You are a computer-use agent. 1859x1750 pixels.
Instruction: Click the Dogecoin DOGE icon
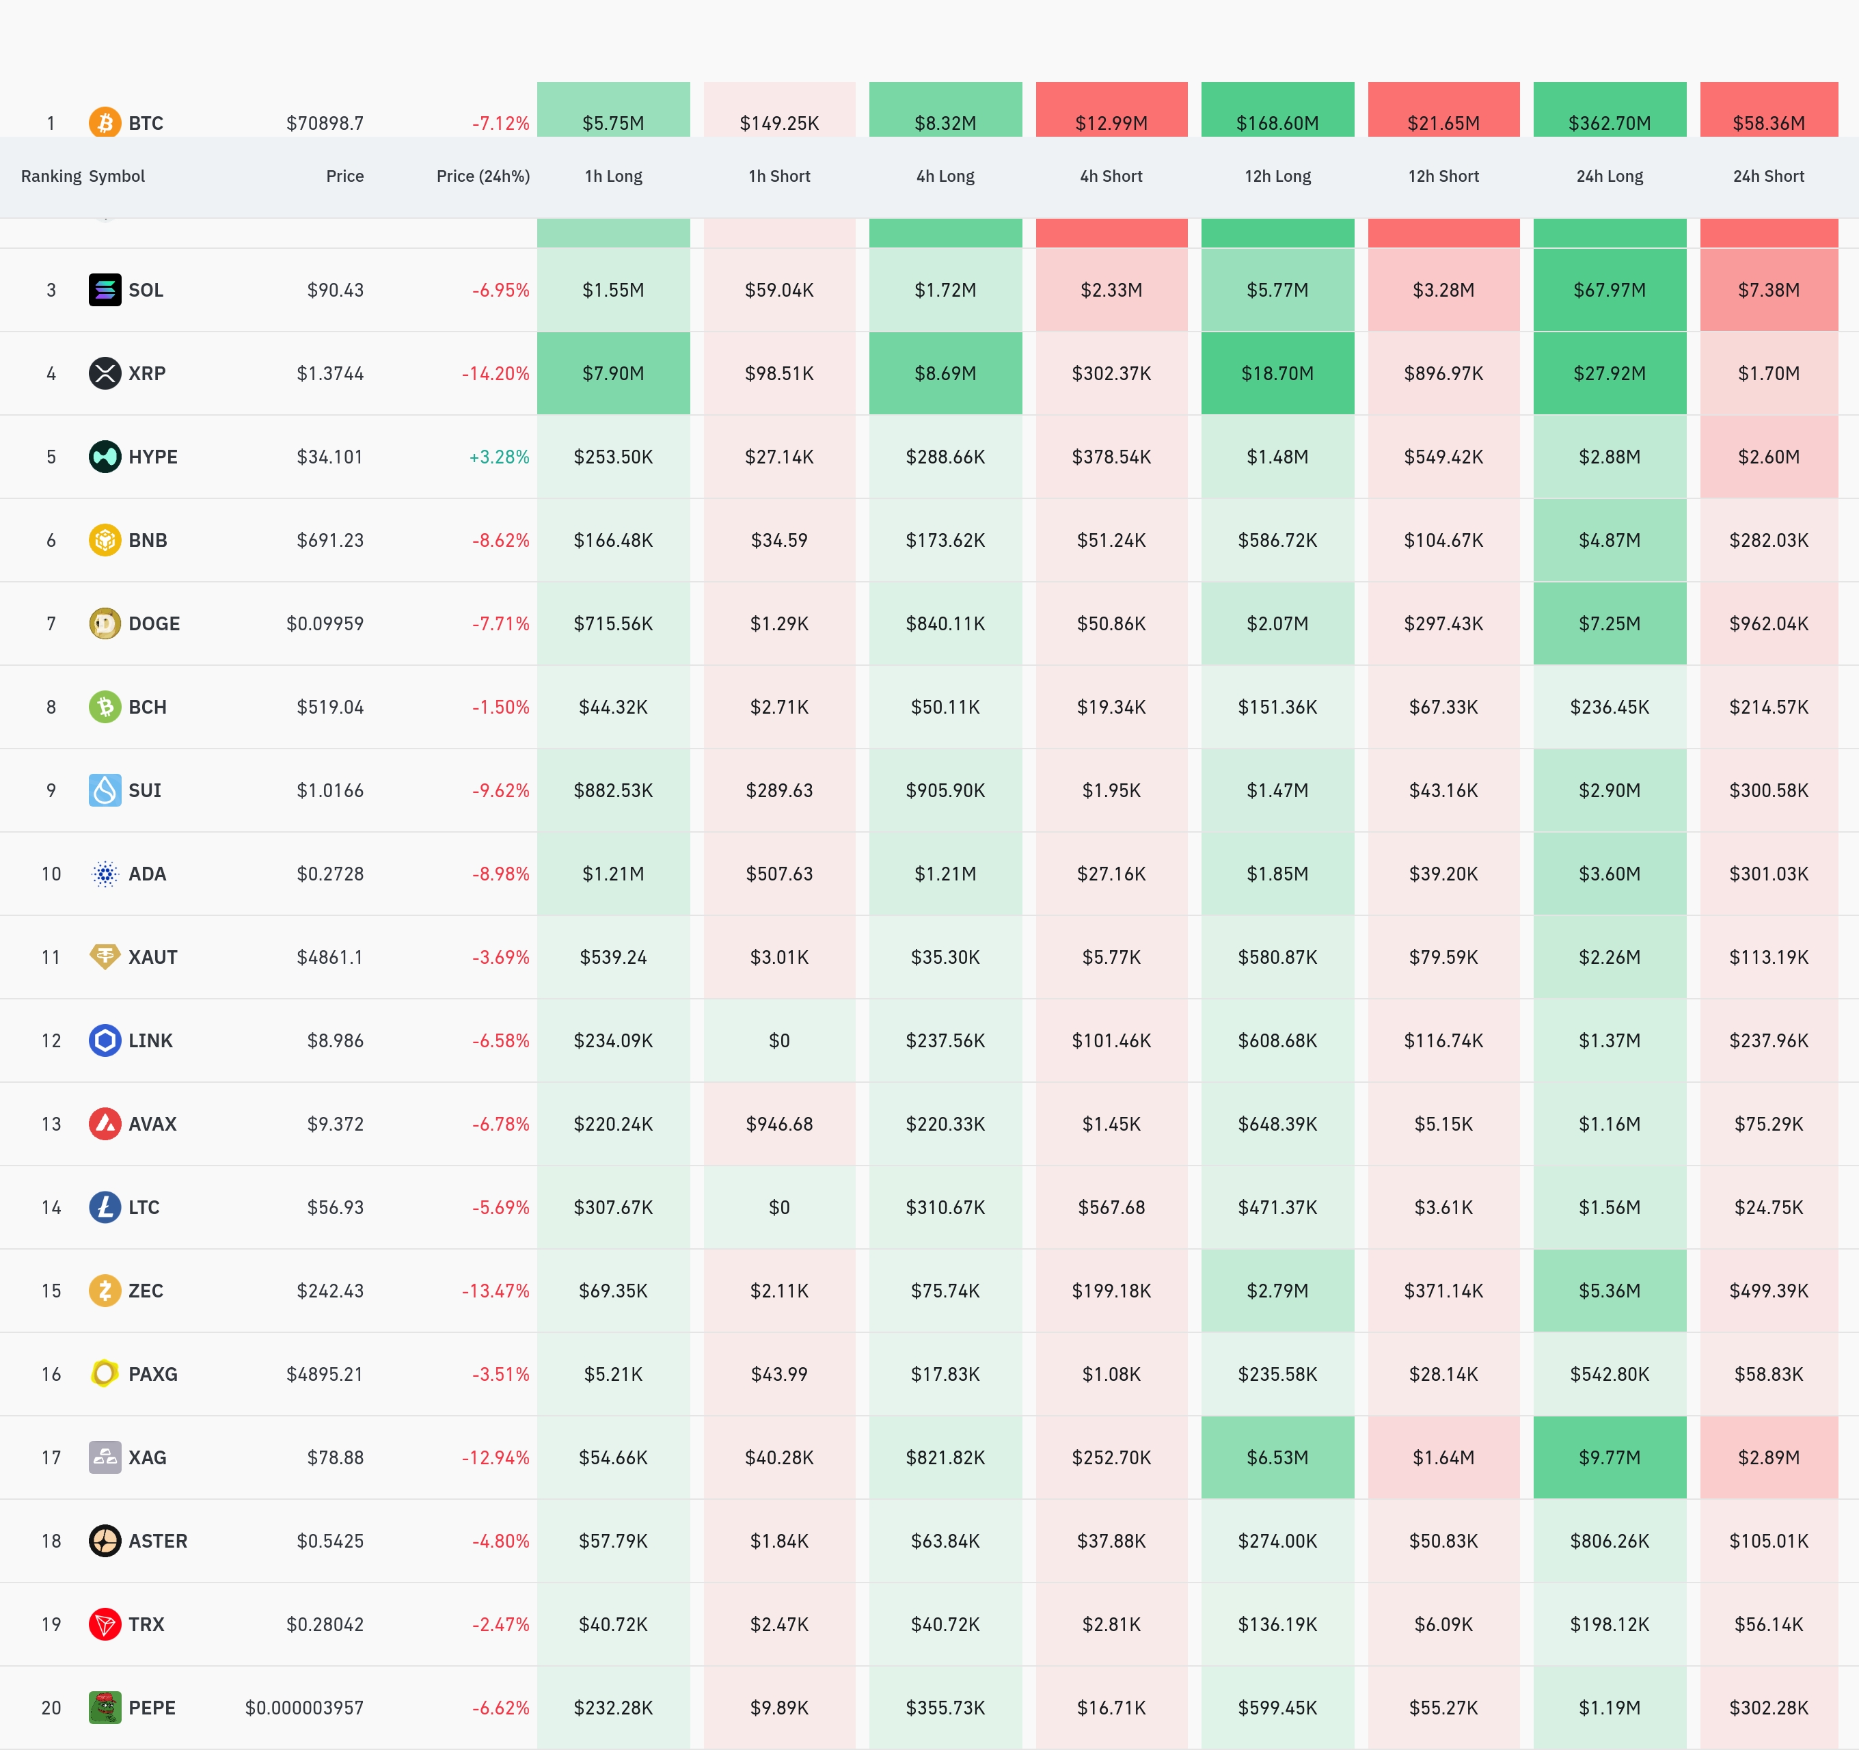coord(105,623)
